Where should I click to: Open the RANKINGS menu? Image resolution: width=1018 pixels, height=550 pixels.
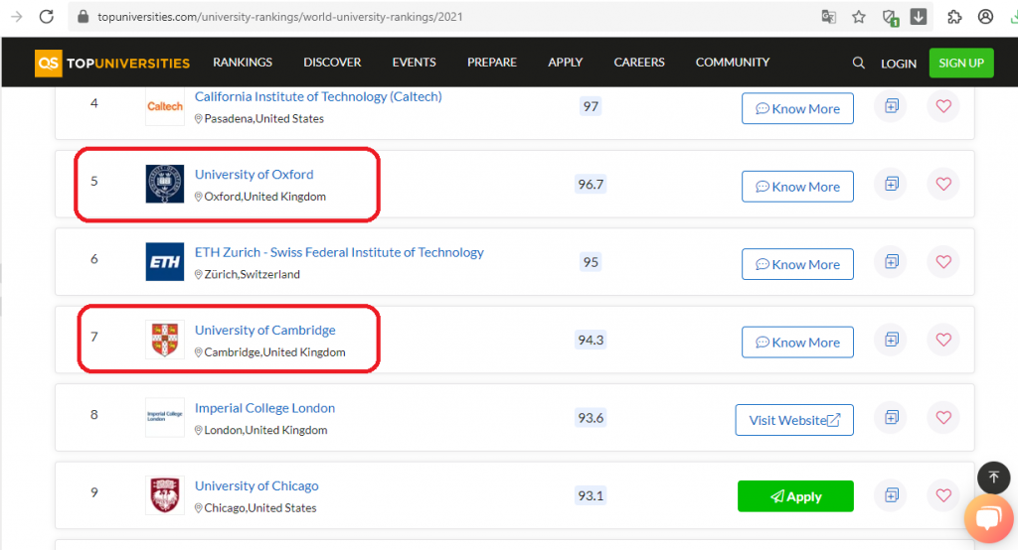(x=243, y=63)
